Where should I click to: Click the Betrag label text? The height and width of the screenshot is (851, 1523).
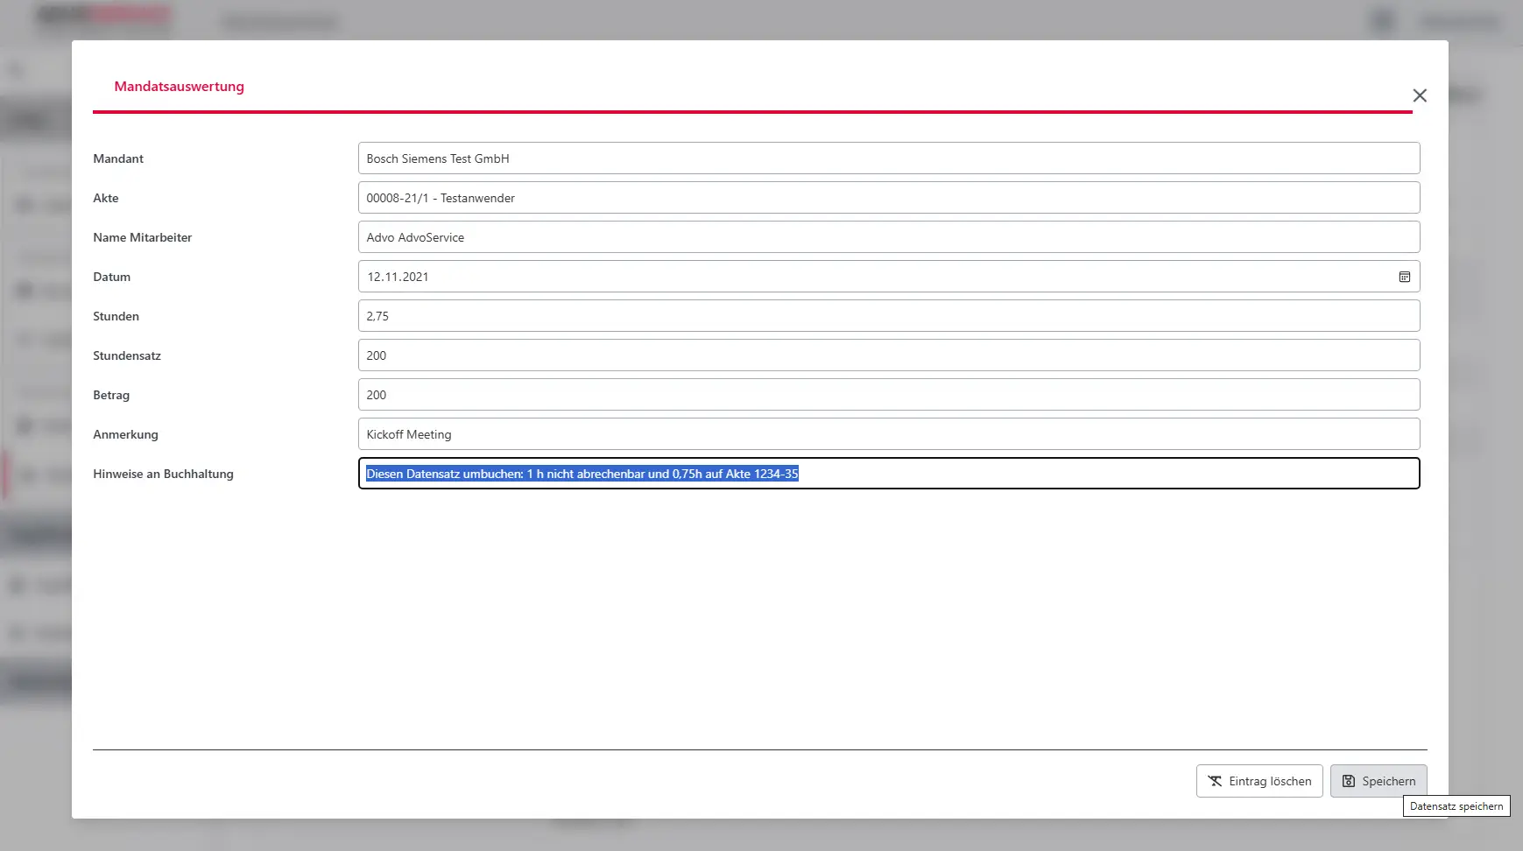pos(111,395)
